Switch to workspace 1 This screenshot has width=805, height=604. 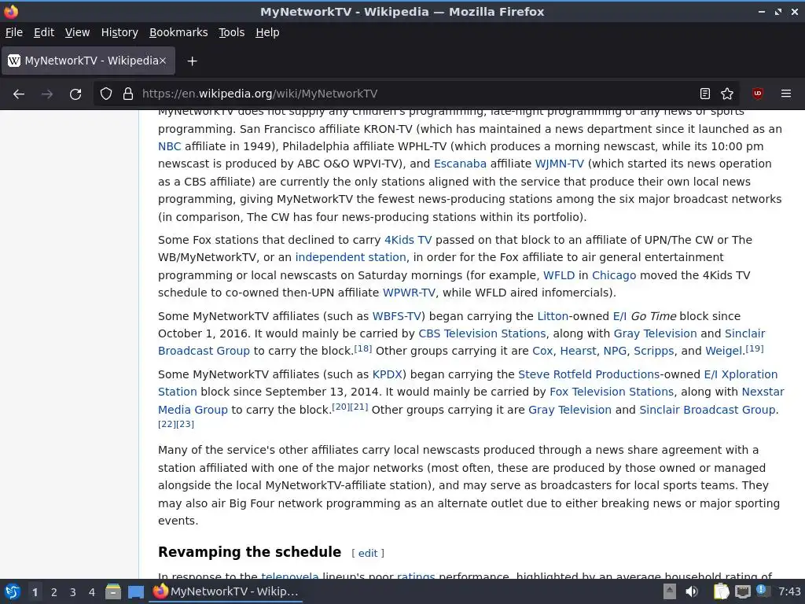pos(35,592)
